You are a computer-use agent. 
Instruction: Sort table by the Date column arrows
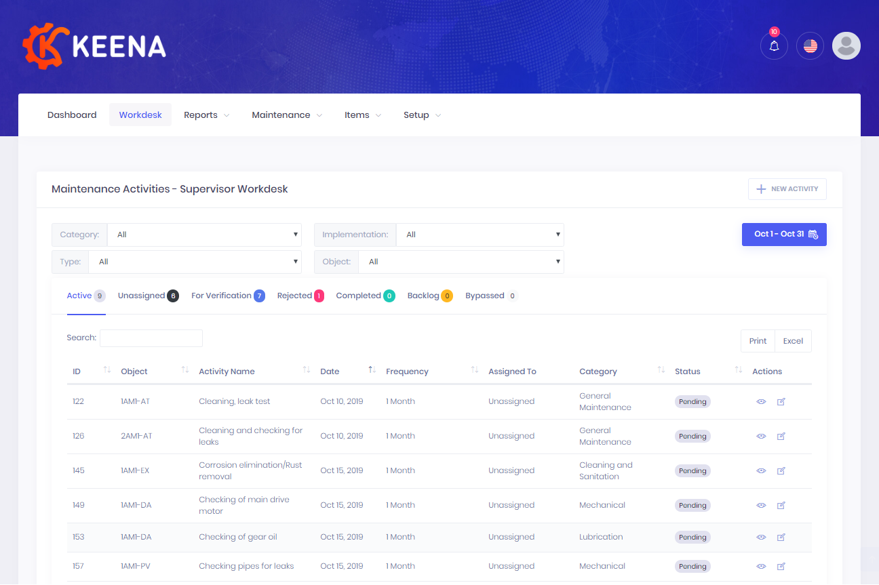[x=372, y=370]
